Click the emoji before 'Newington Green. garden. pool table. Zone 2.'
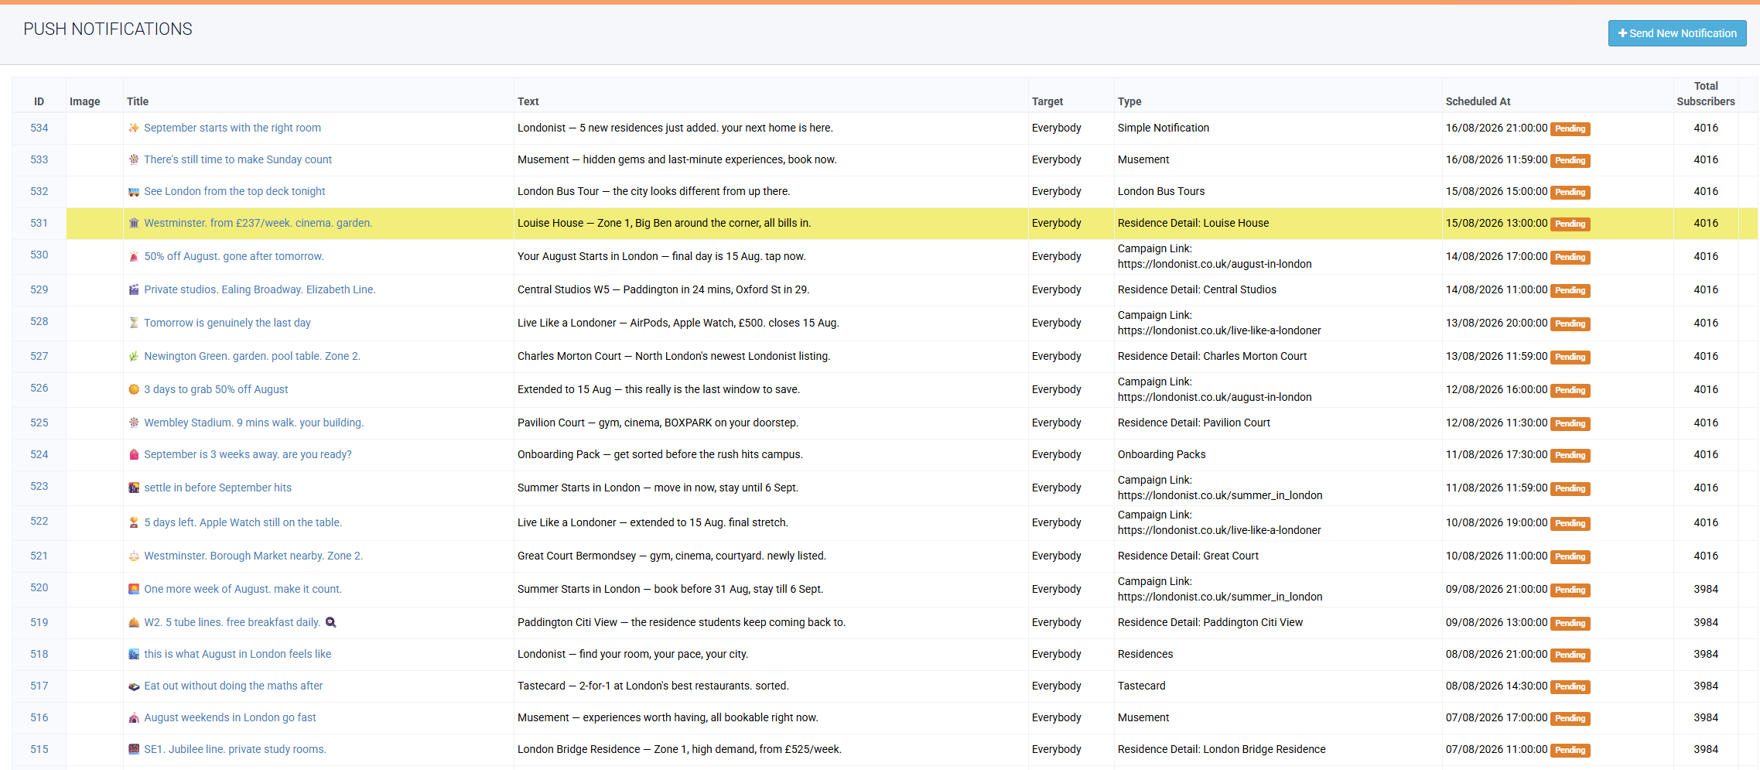 tap(134, 357)
